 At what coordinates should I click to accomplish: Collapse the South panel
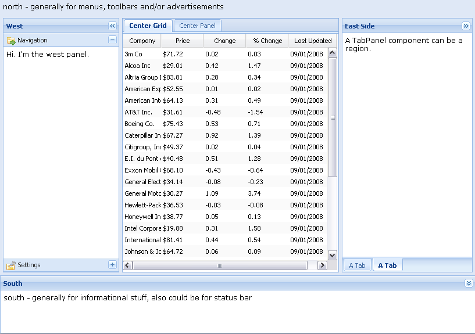point(469,283)
